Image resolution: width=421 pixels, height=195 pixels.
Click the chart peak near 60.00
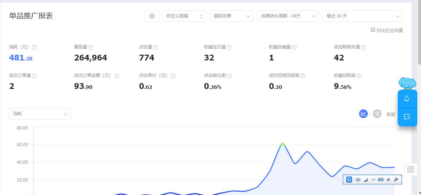tap(283, 144)
